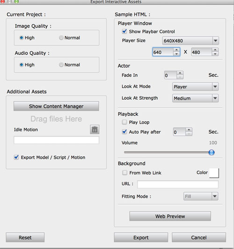Uncheck Export Model / Script / Motion
Image resolution: width=234 pixels, height=249 pixels.
(16, 157)
